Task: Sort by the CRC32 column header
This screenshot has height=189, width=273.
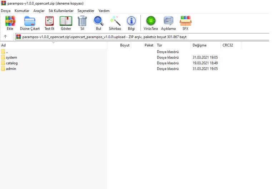Action: click(231, 45)
